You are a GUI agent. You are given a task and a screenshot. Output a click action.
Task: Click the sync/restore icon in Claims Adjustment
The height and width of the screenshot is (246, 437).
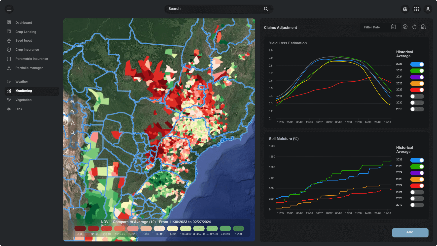[424, 27]
